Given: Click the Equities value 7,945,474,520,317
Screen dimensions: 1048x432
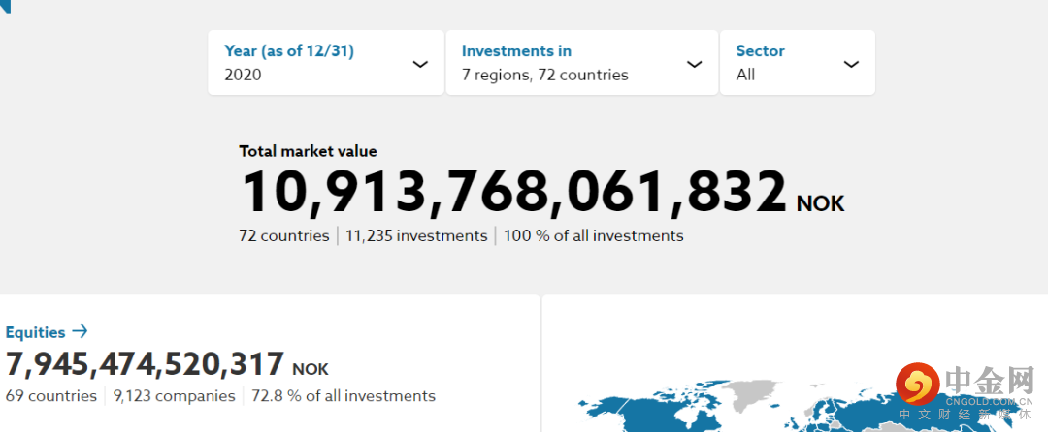Looking at the screenshot, I should click(146, 364).
